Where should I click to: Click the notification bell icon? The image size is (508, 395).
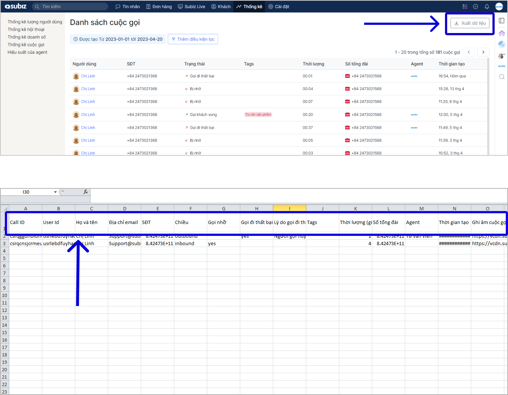[x=487, y=7]
